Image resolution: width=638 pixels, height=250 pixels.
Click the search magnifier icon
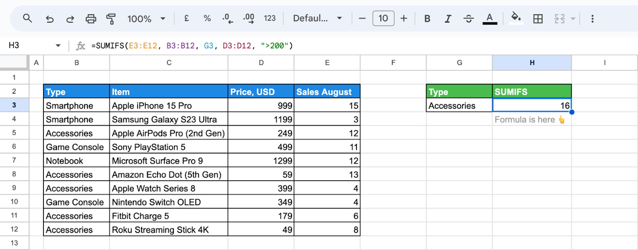[28, 19]
